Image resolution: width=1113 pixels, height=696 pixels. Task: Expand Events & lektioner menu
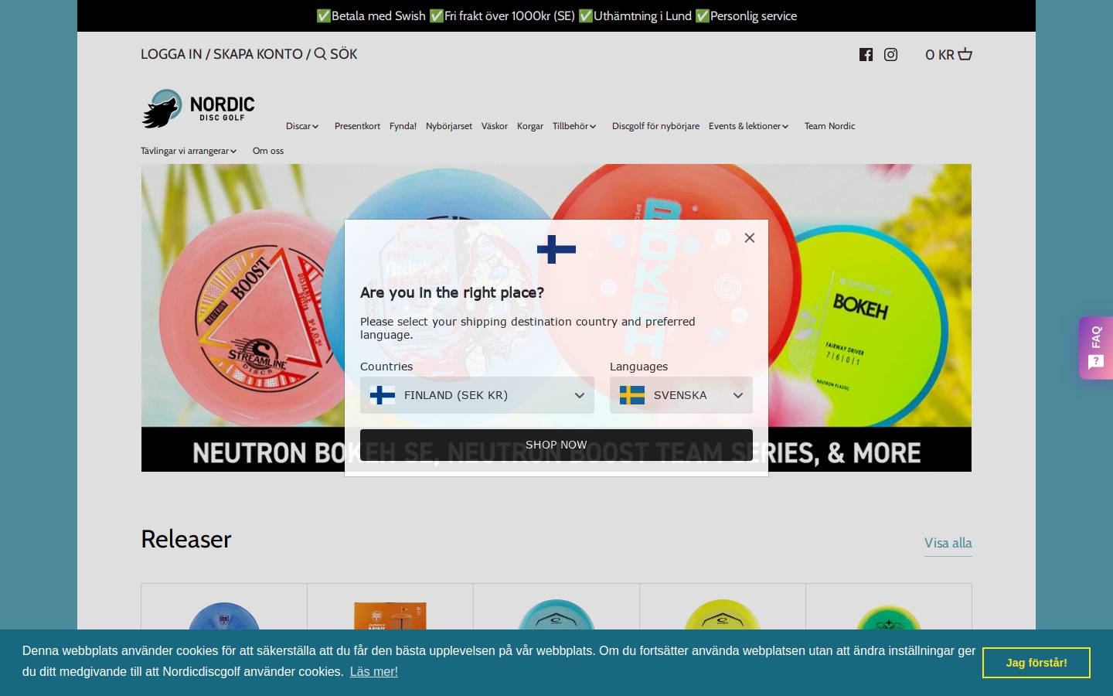[x=748, y=126]
